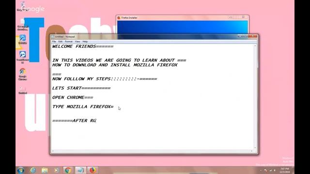Click the Notepad horizontal scrollbar left arrow
Screen dimensions: 310x174
(53, 151)
